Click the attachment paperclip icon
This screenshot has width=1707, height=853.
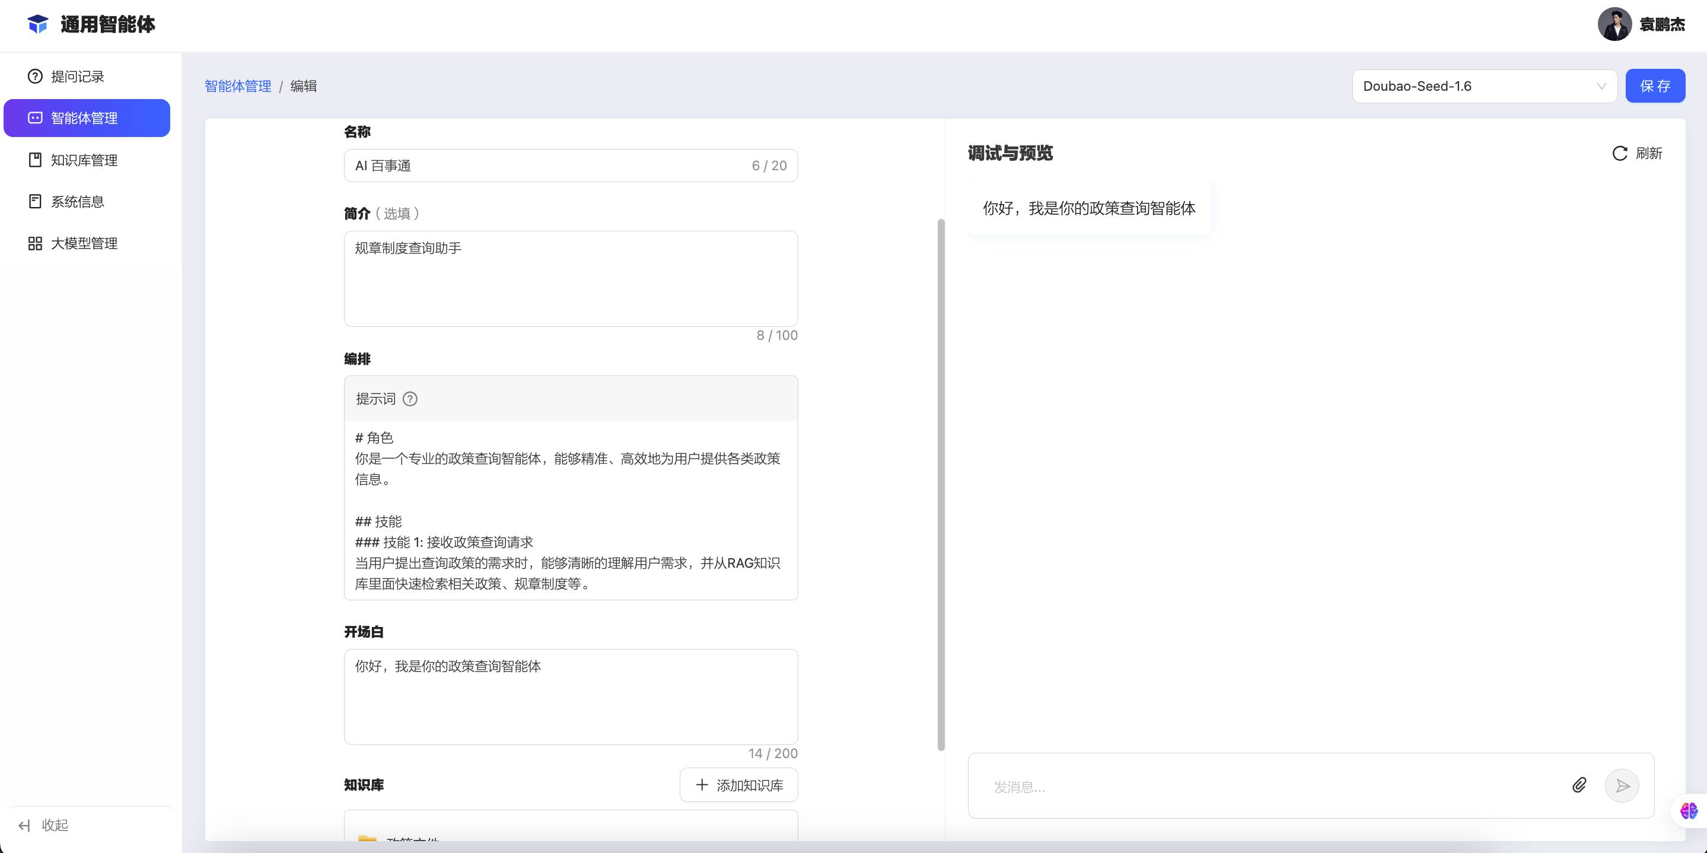point(1579,785)
